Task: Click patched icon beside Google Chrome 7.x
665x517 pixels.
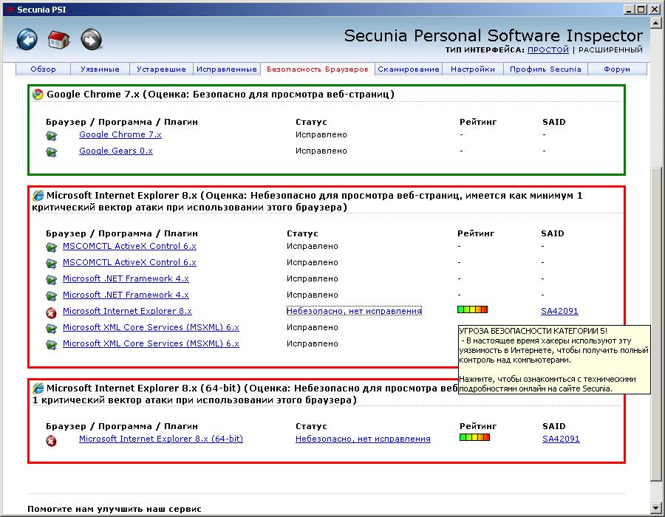Action: (x=51, y=136)
